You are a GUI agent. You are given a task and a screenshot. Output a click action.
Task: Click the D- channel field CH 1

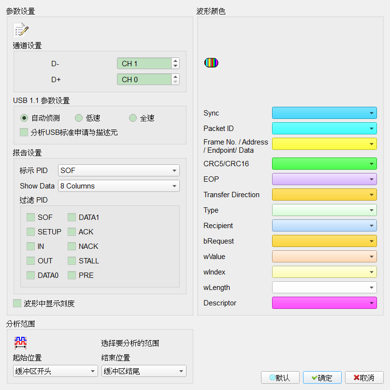(144, 63)
